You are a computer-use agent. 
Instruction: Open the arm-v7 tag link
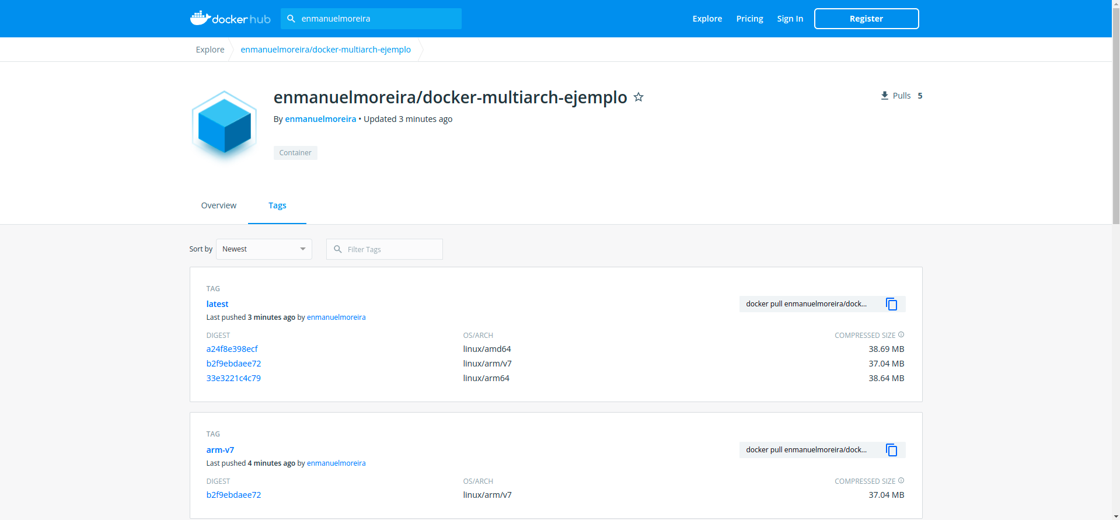(x=220, y=450)
